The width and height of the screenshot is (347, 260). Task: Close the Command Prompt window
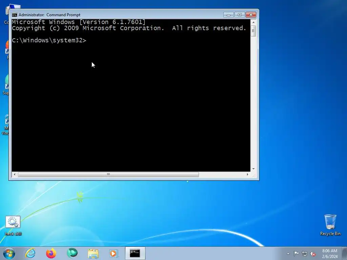(x=251, y=15)
